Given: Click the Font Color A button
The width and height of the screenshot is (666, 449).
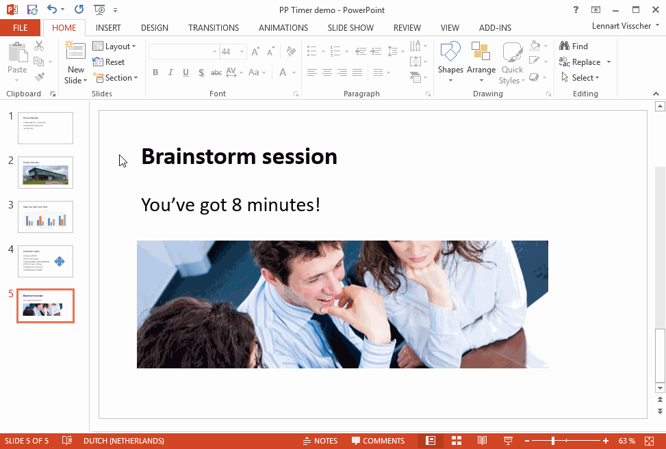Looking at the screenshot, I should point(283,72).
